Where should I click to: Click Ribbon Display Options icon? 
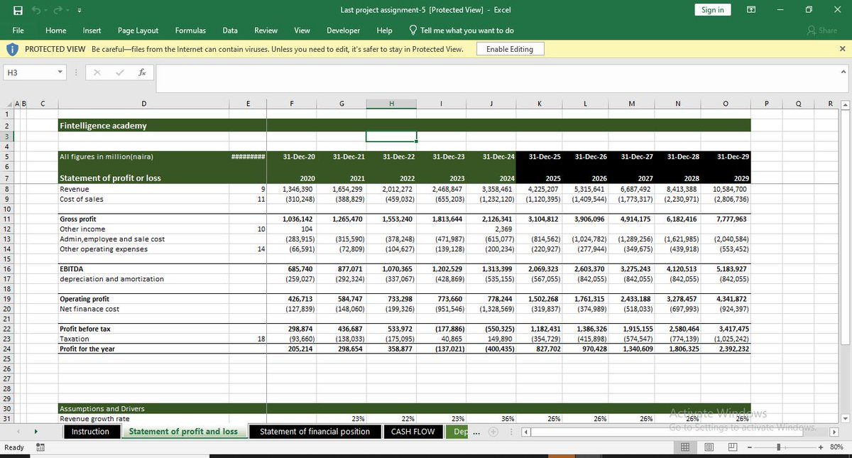(751, 10)
